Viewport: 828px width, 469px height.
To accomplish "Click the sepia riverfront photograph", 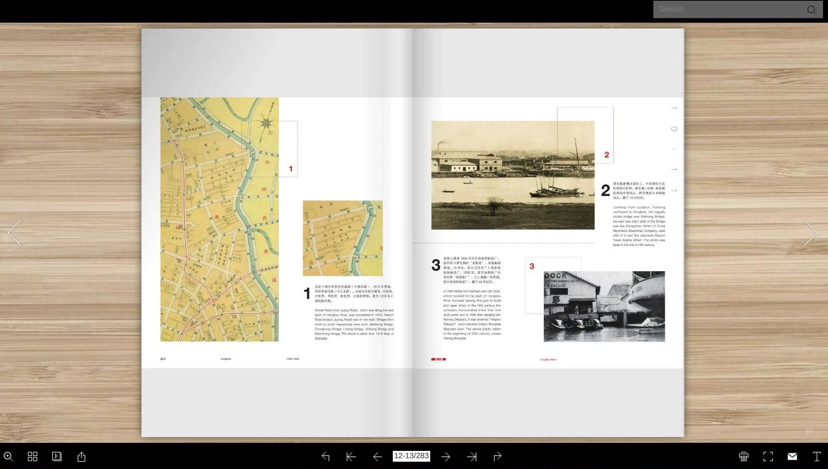I will coord(513,175).
